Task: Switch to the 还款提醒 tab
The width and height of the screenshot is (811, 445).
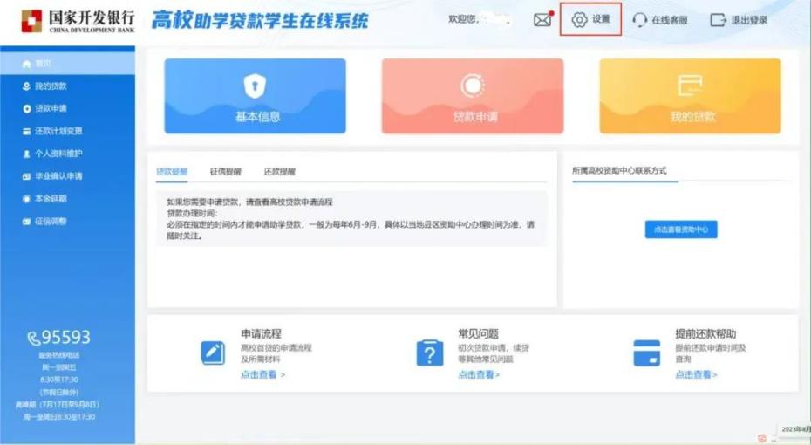Action: pyautogui.click(x=280, y=172)
